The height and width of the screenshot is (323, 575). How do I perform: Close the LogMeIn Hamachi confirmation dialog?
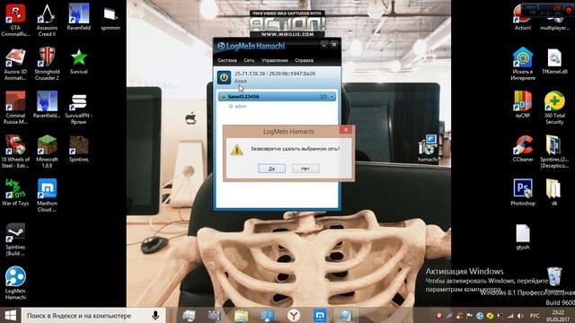[346, 130]
